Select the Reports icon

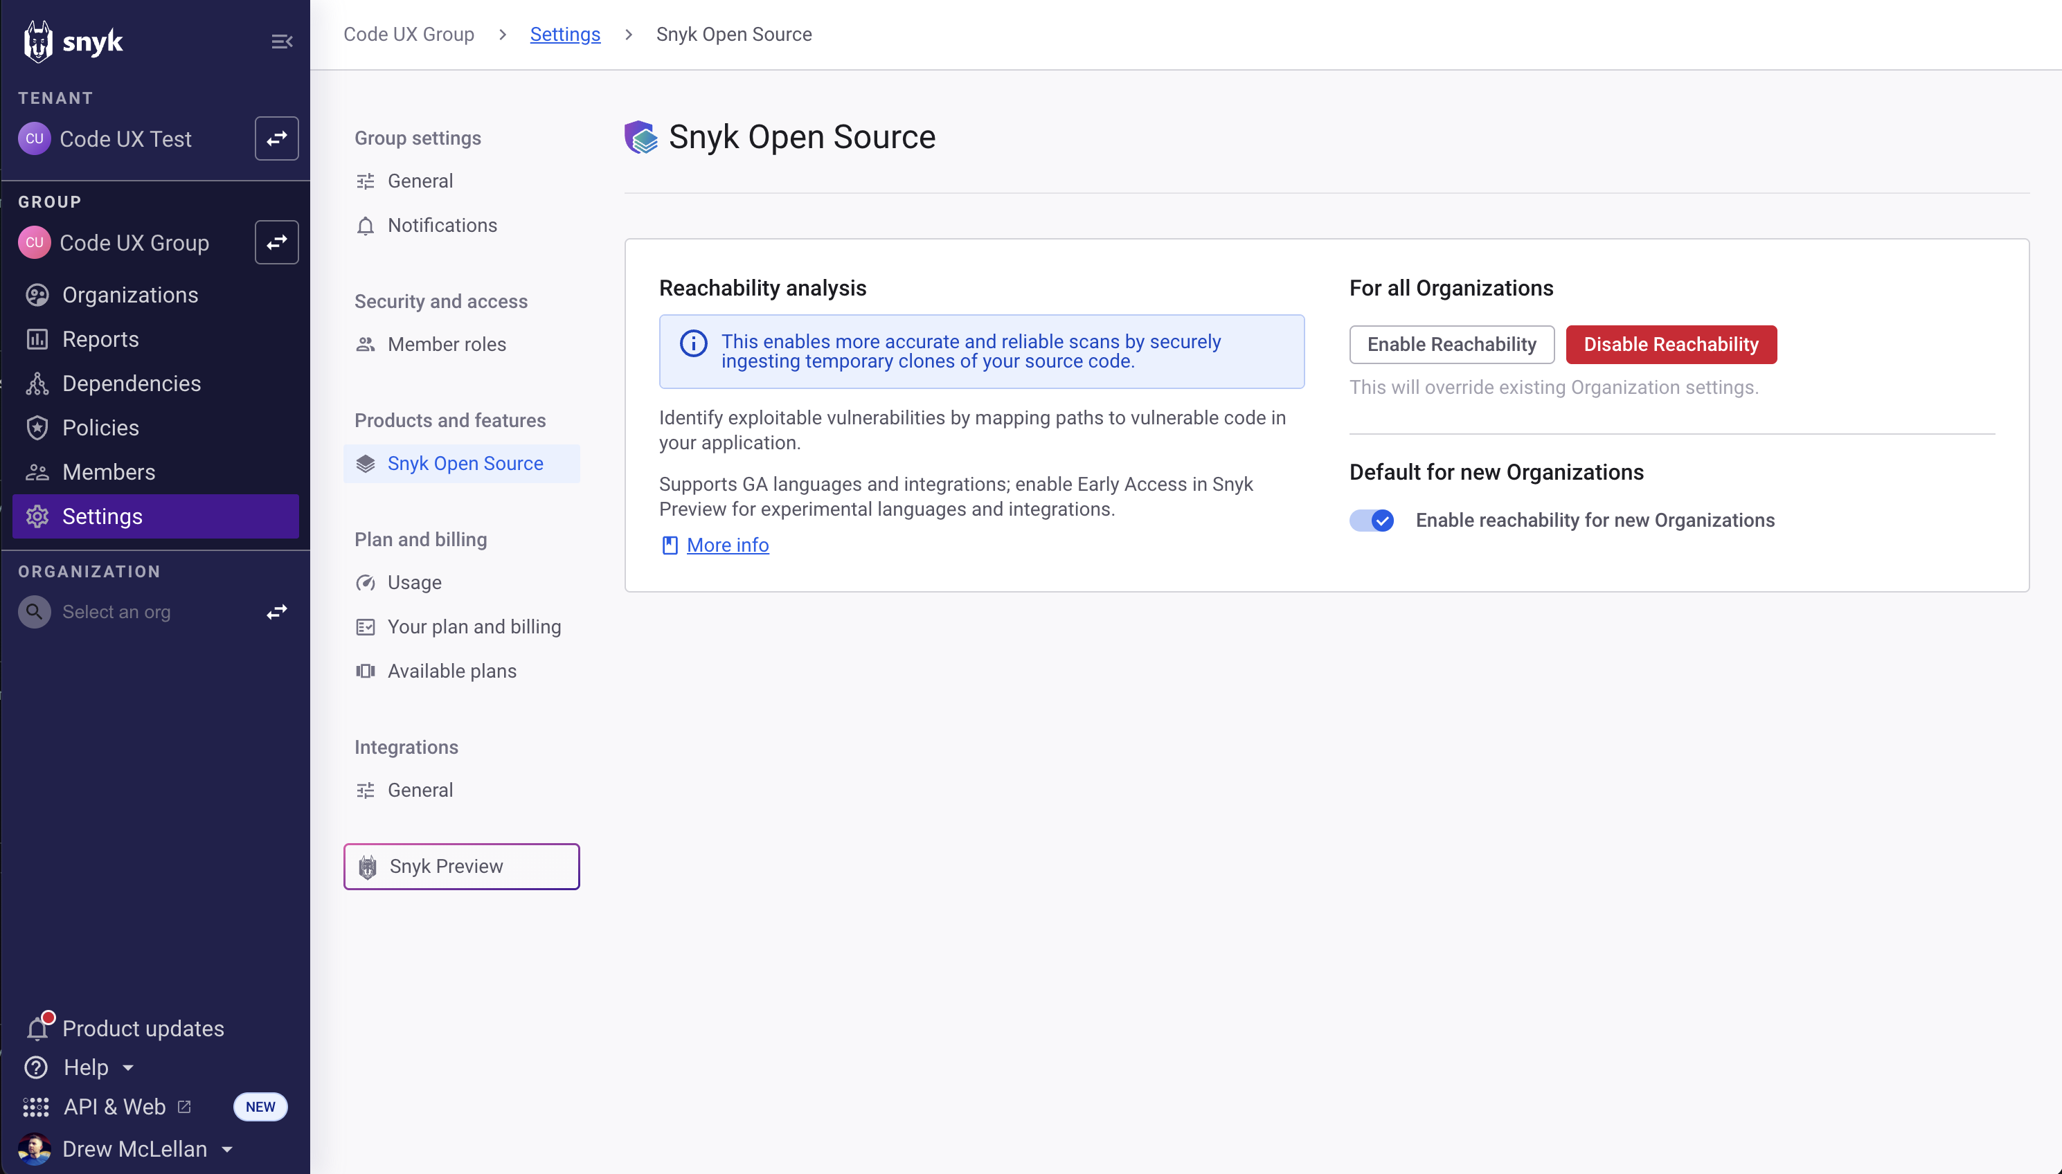[x=37, y=338]
